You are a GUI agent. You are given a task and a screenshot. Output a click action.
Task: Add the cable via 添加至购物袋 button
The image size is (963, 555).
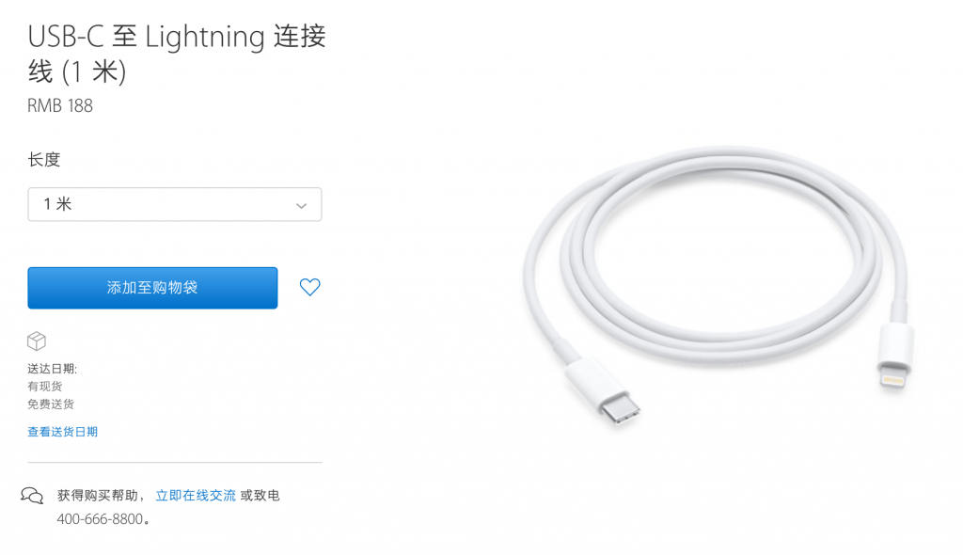click(x=152, y=288)
